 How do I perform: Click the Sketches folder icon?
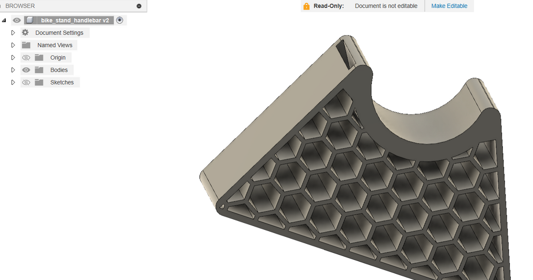(39, 83)
